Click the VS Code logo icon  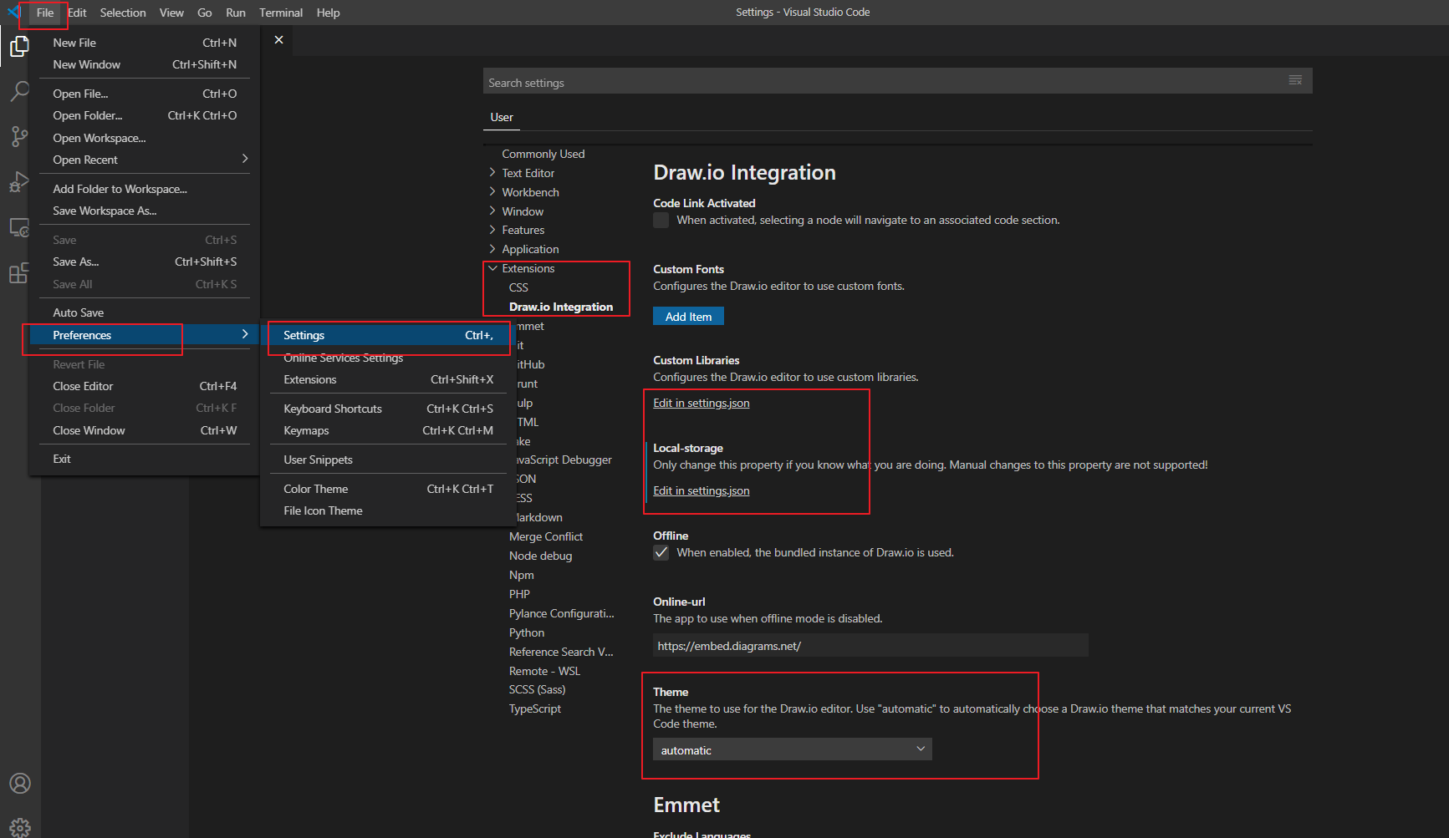[14, 13]
